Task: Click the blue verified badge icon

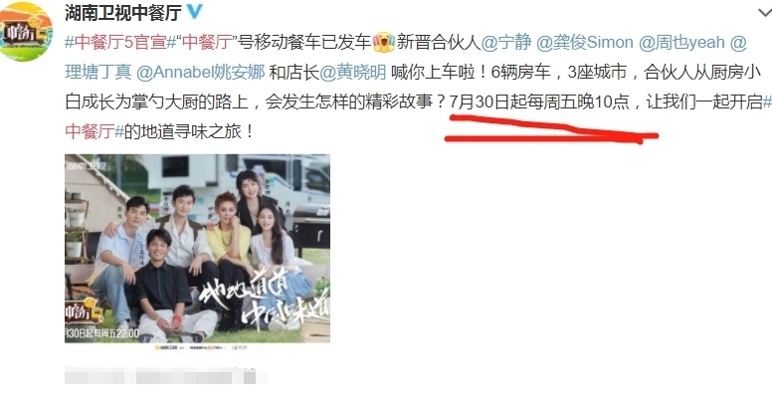Action: 194,12
